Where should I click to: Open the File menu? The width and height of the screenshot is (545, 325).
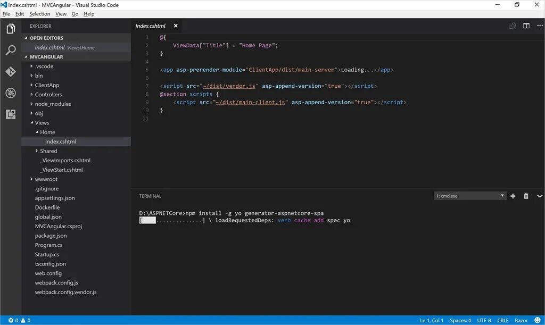coord(6,14)
